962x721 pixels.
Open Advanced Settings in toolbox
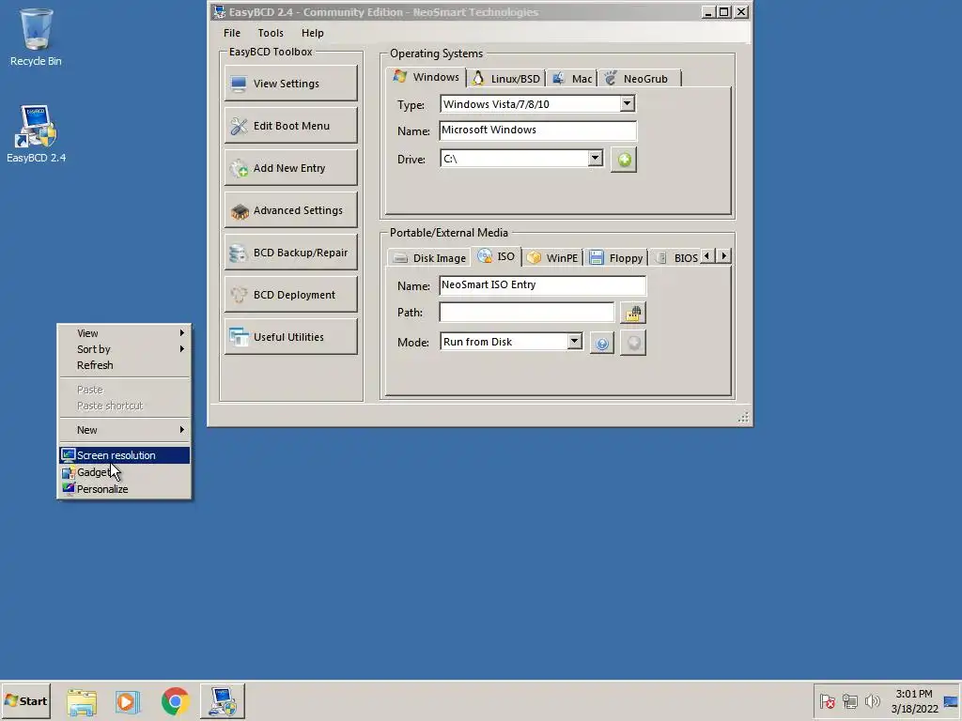291,210
